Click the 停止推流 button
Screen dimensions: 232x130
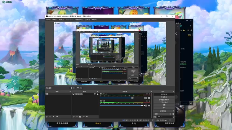(x=164, y=94)
